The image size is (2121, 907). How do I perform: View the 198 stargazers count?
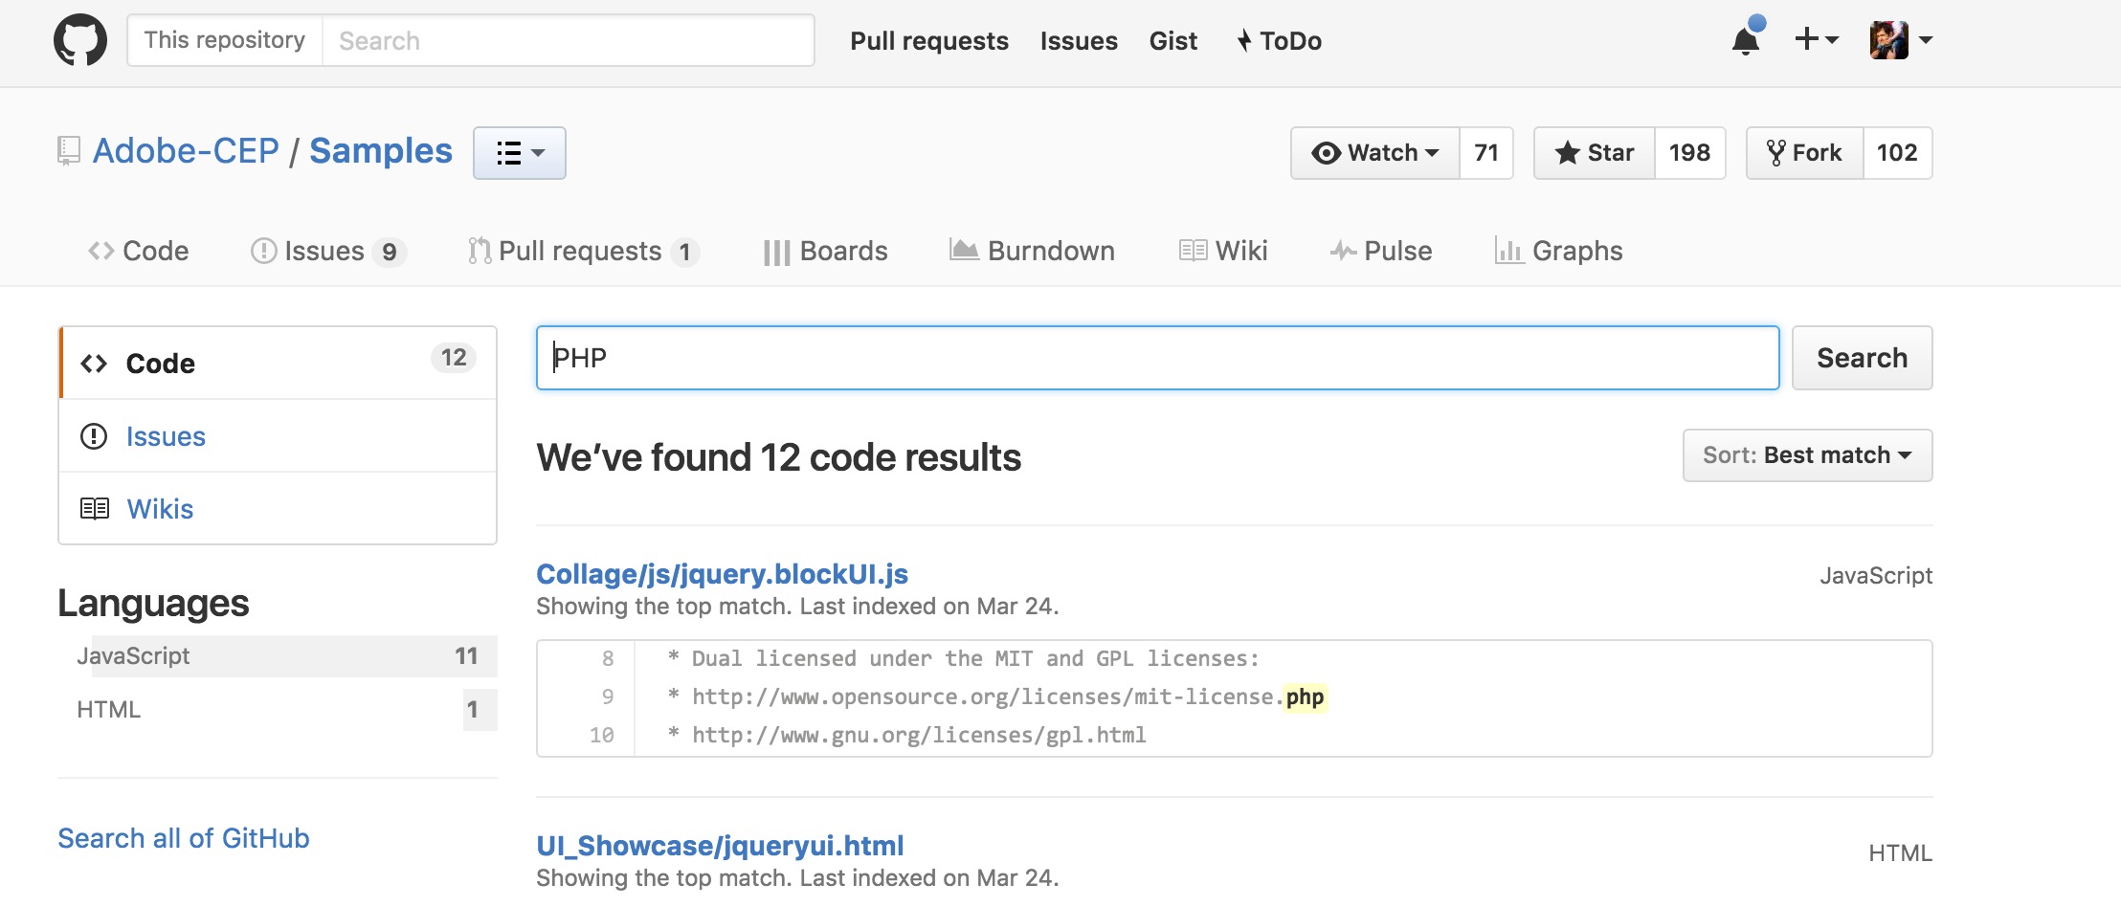tap(1689, 153)
